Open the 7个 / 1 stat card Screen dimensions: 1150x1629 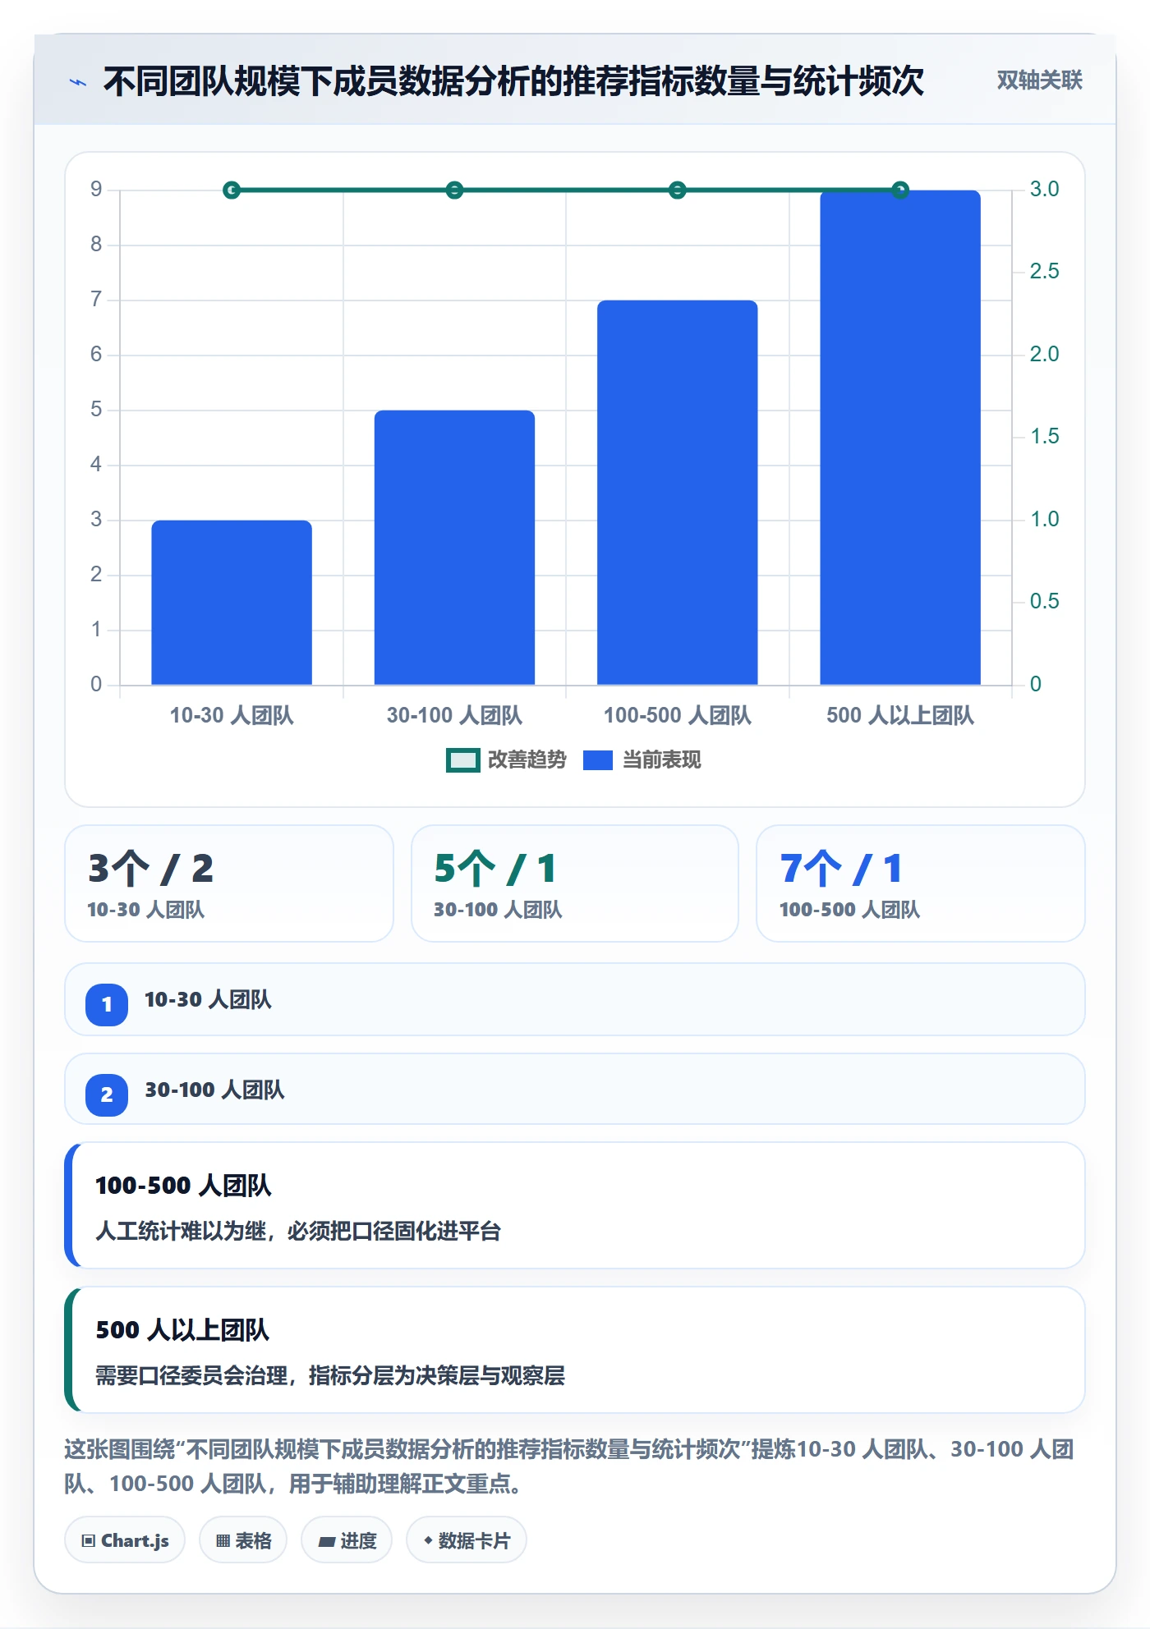[x=921, y=883]
